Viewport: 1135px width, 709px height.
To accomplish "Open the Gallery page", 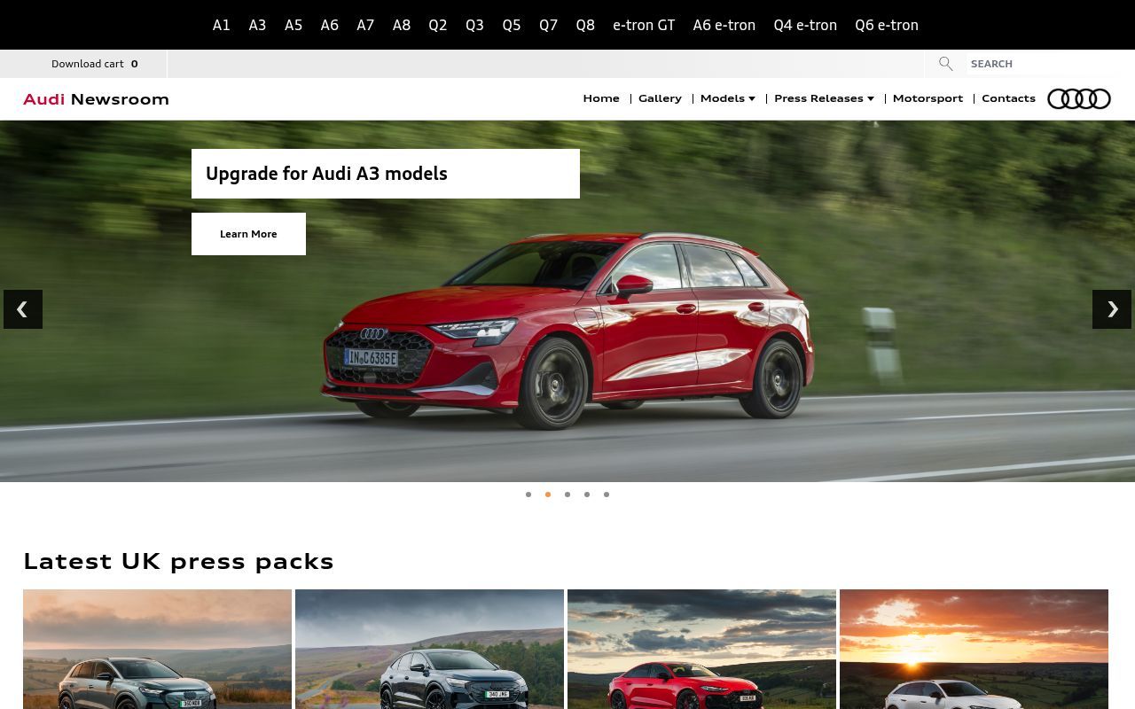I will click(660, 98).
